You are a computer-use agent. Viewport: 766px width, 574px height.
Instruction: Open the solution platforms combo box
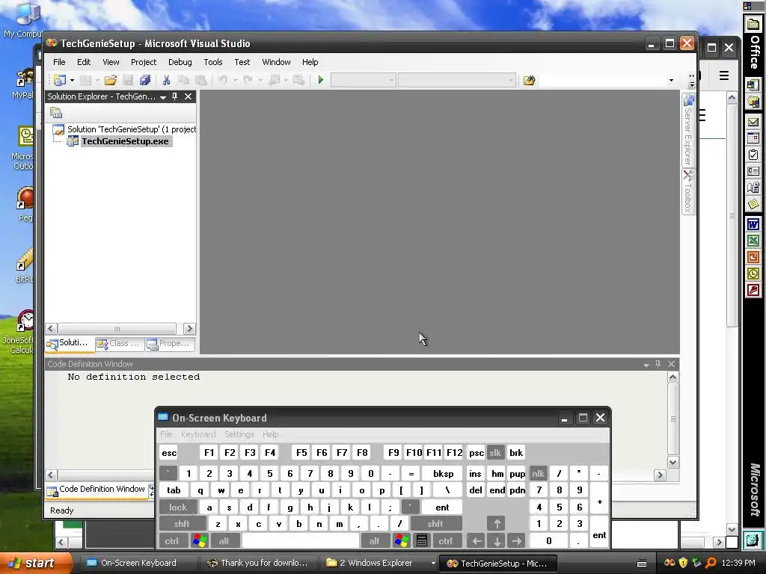pyautogui.click(x=457, y=79)
